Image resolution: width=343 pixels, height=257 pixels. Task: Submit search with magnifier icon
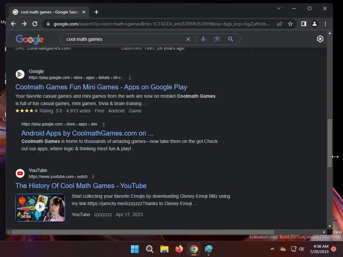230,39
